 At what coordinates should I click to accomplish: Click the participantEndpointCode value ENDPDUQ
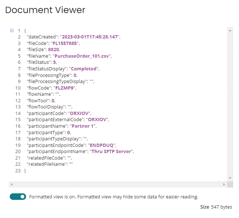[x=101, y=145]
